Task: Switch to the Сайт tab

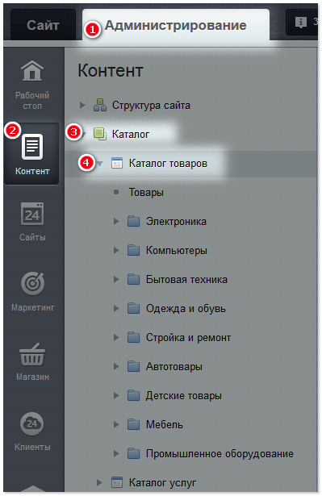Action: 43,25
